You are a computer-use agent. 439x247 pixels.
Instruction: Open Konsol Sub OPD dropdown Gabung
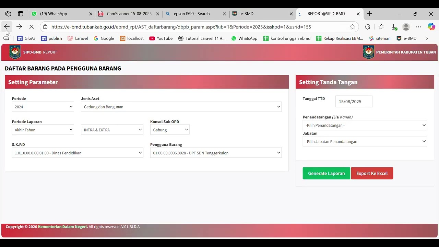tap(170, 130)
